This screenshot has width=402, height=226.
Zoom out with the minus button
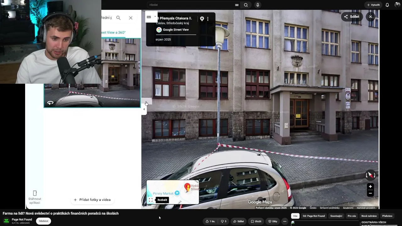point(370,193)
